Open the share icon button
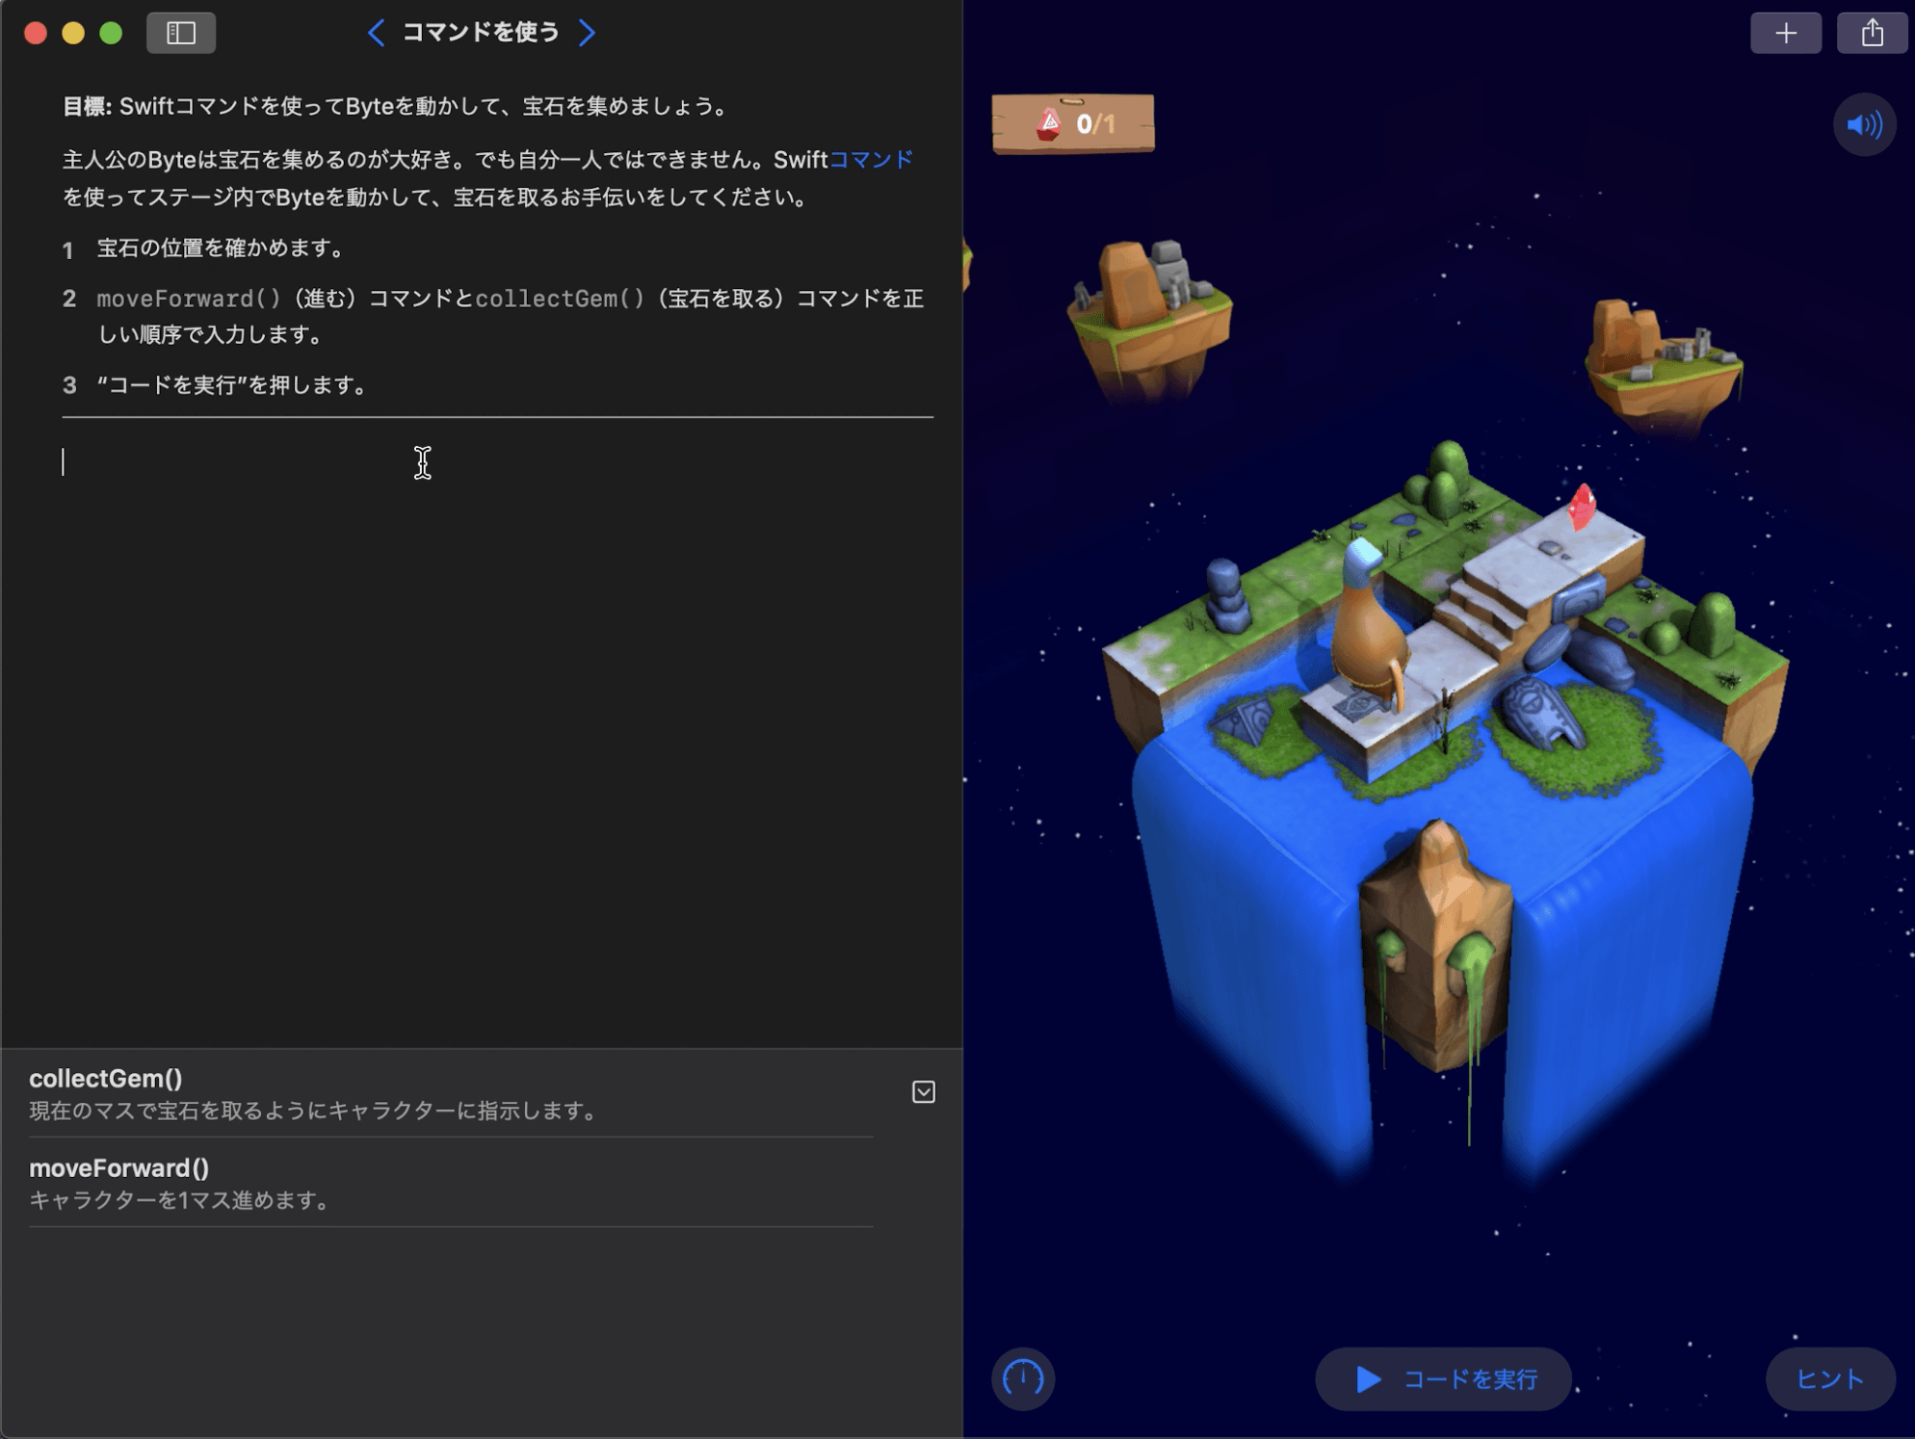Screen dimensions: 1915x1439 [1872, 33]
